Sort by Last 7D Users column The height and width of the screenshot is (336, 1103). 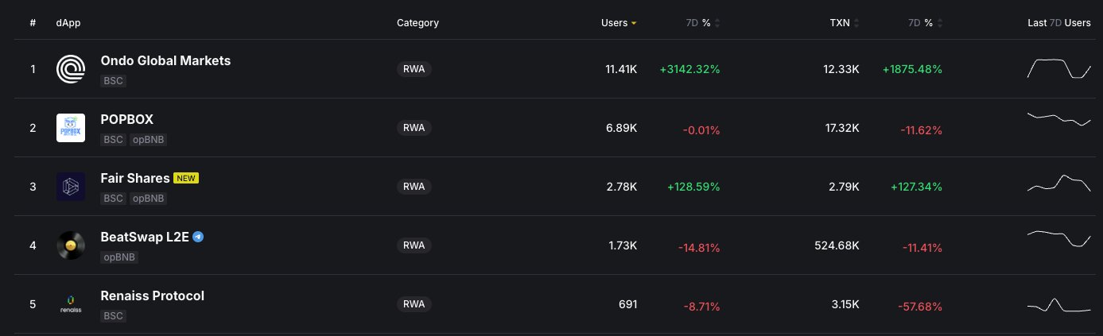click(1058, 23)
